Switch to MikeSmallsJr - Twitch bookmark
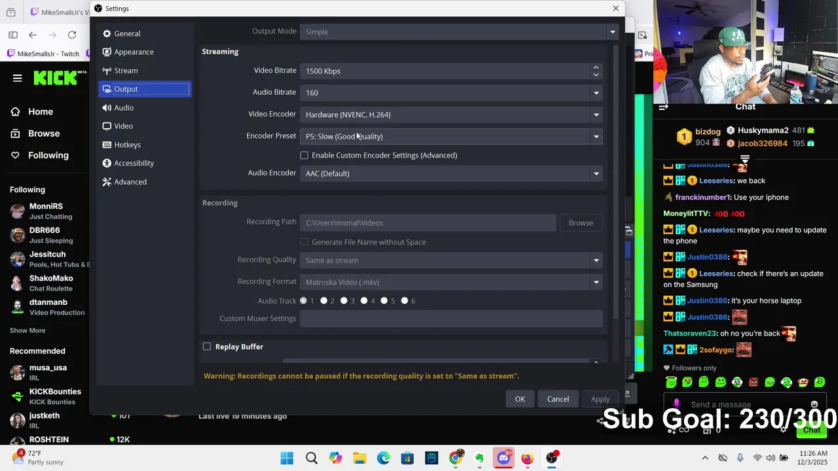 click(43, 54)
